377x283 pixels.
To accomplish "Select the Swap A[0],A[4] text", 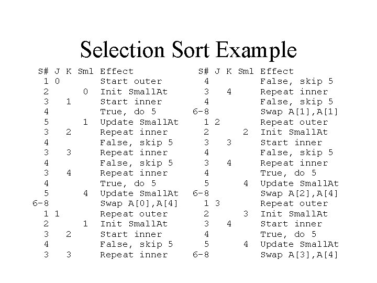I will coord(139,203).
